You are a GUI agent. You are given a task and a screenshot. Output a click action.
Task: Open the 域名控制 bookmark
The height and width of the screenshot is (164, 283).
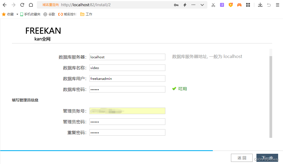(x=67, y=14)
